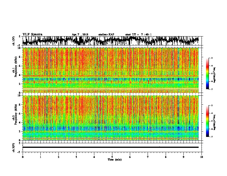Viewport: 227px width, 176px height.
Task: Click the log(PSD) label beside the ch.2 color scale
Action: [x=215, y=122]
